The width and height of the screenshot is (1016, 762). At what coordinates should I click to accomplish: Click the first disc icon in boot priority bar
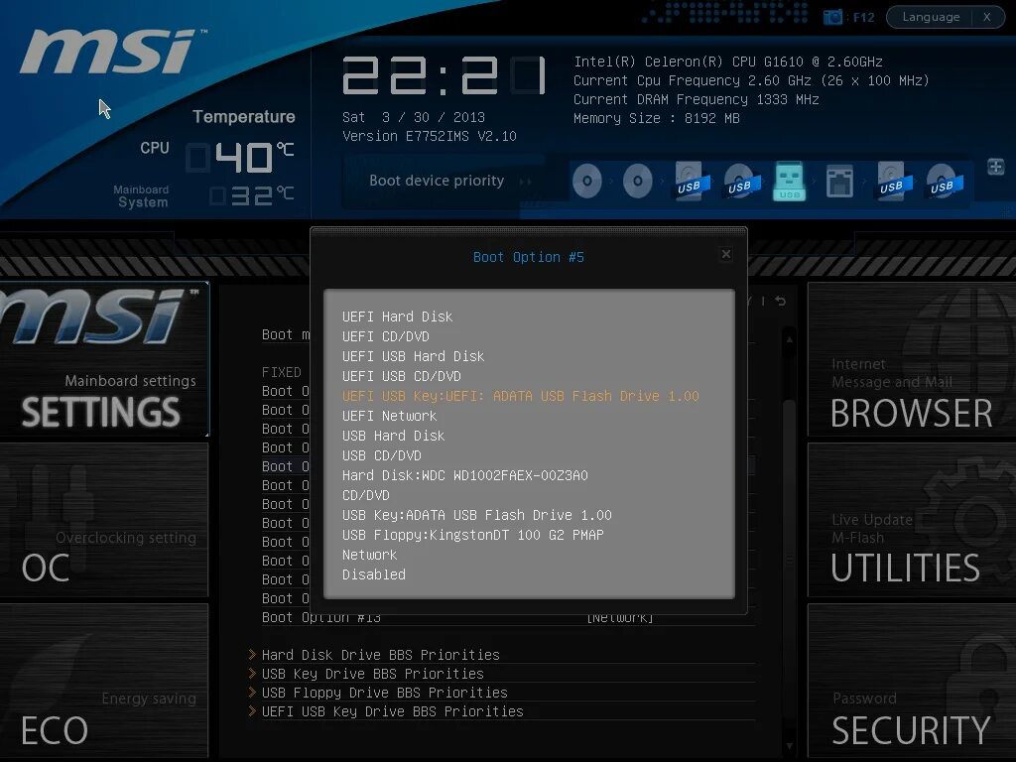pos(587,181)
